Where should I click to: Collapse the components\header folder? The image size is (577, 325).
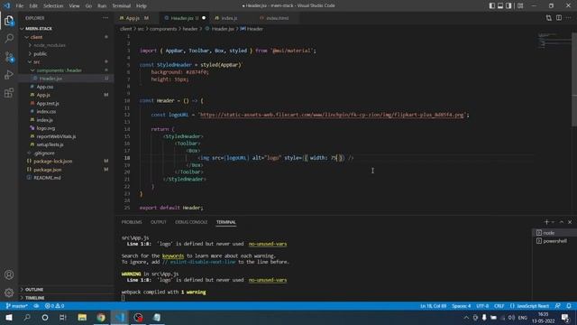pos(59,70)
